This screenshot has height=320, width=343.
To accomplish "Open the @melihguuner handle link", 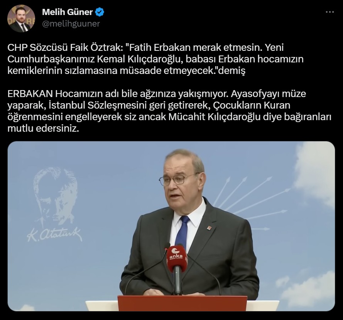I will click(x=71, y=23).
